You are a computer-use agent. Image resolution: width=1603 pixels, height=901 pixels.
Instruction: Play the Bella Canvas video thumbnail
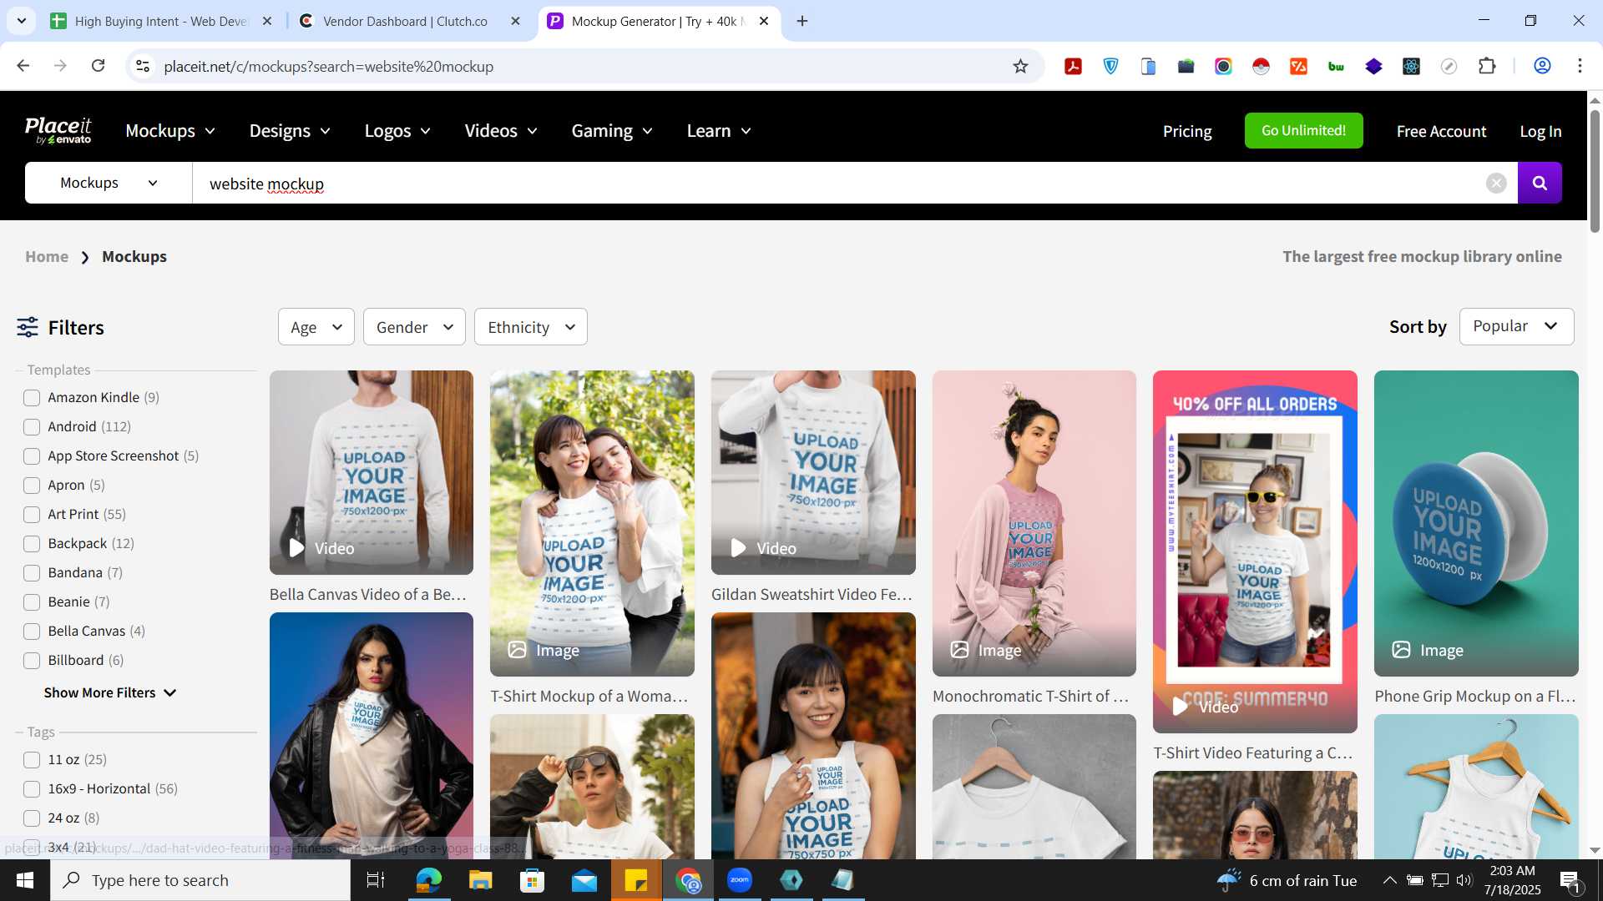[371, 472]
